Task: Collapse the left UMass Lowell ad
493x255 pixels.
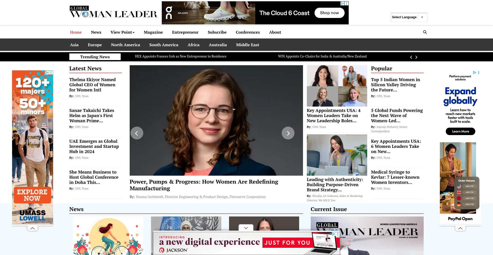Action: [33, 228]
